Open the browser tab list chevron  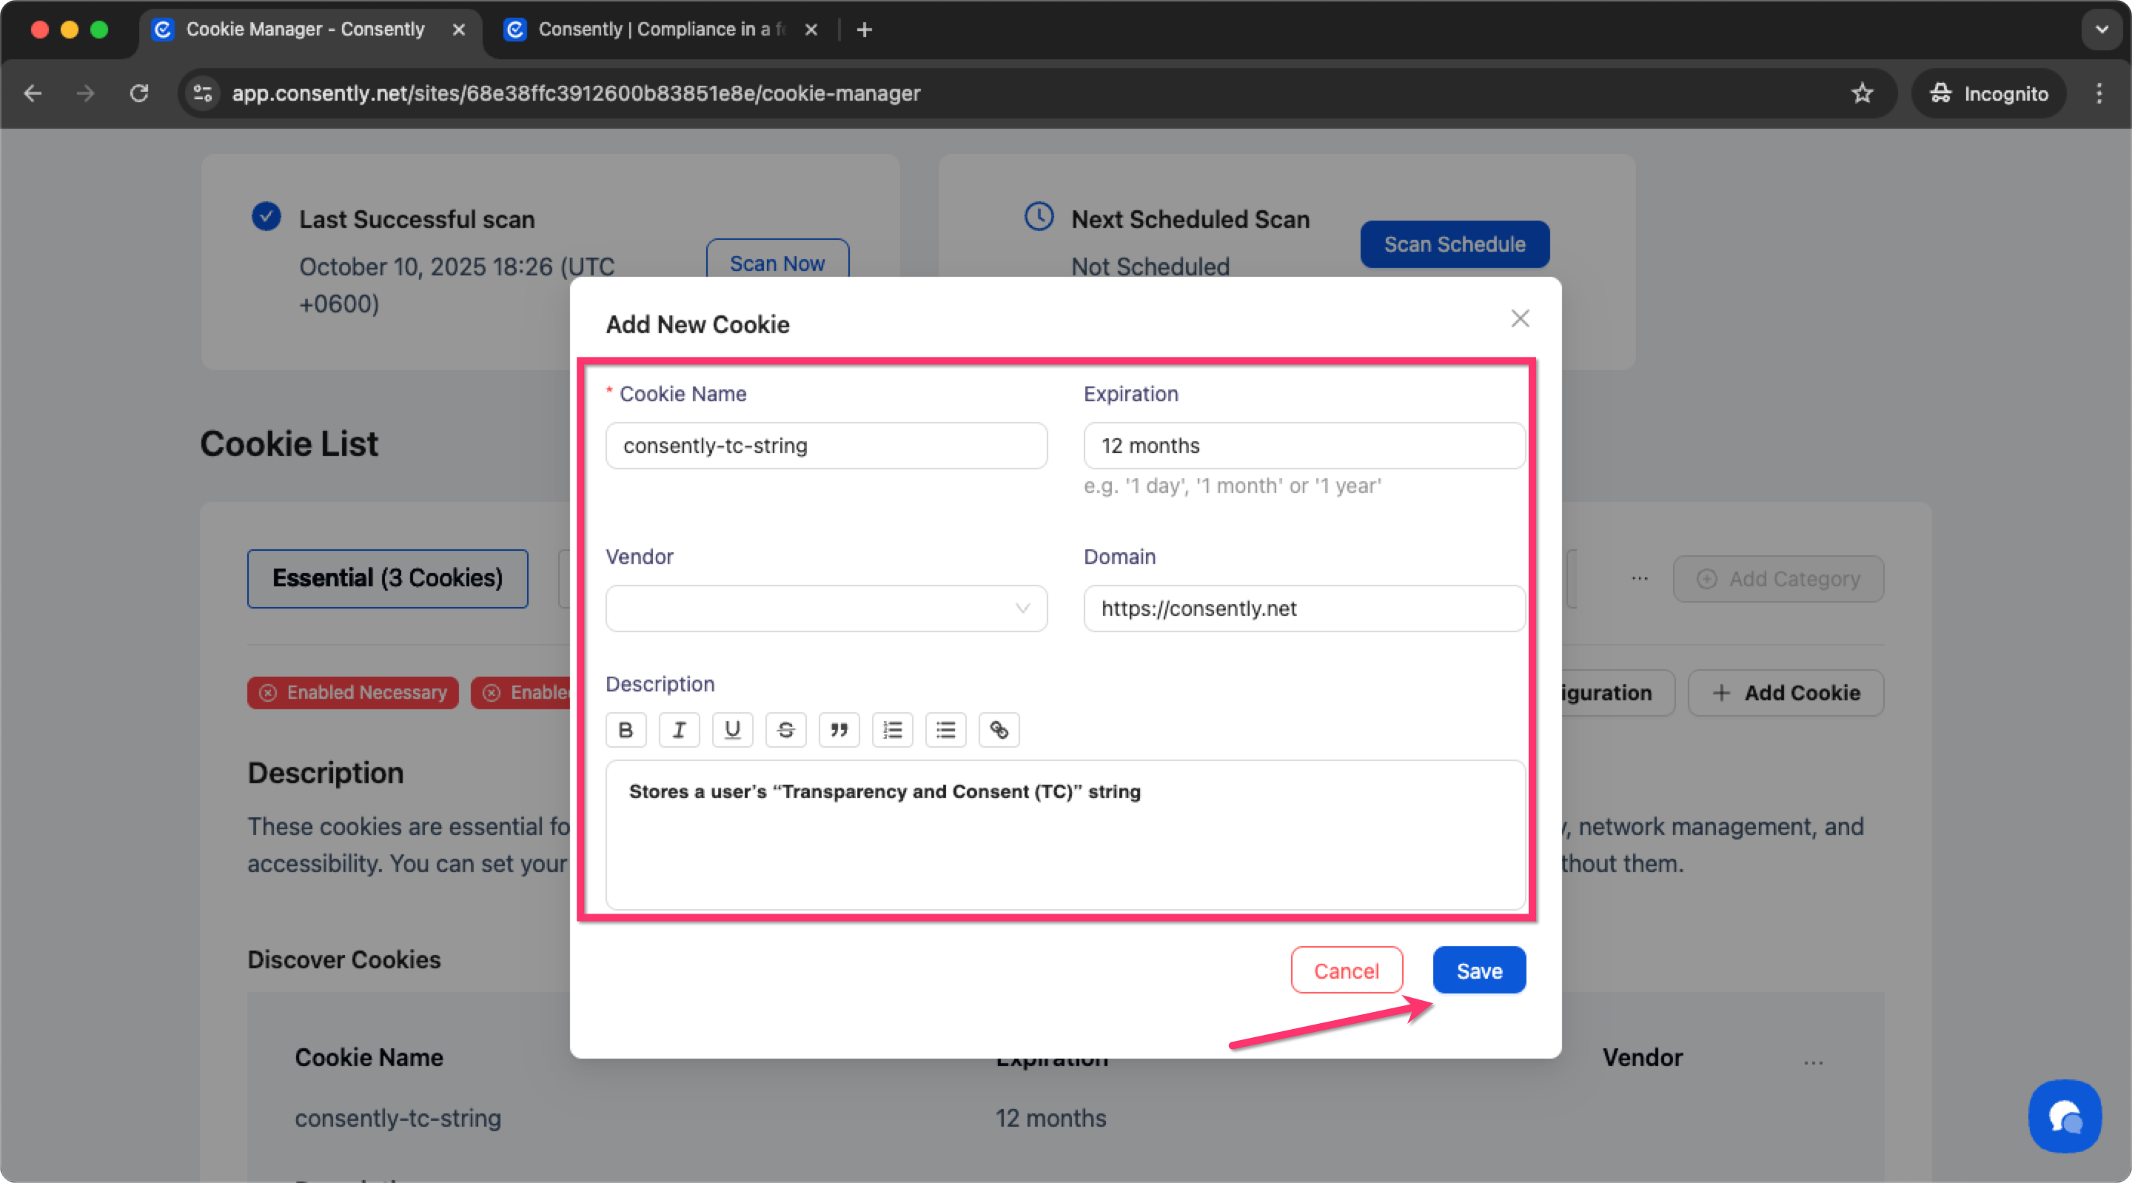click(x=2102, y=30)
